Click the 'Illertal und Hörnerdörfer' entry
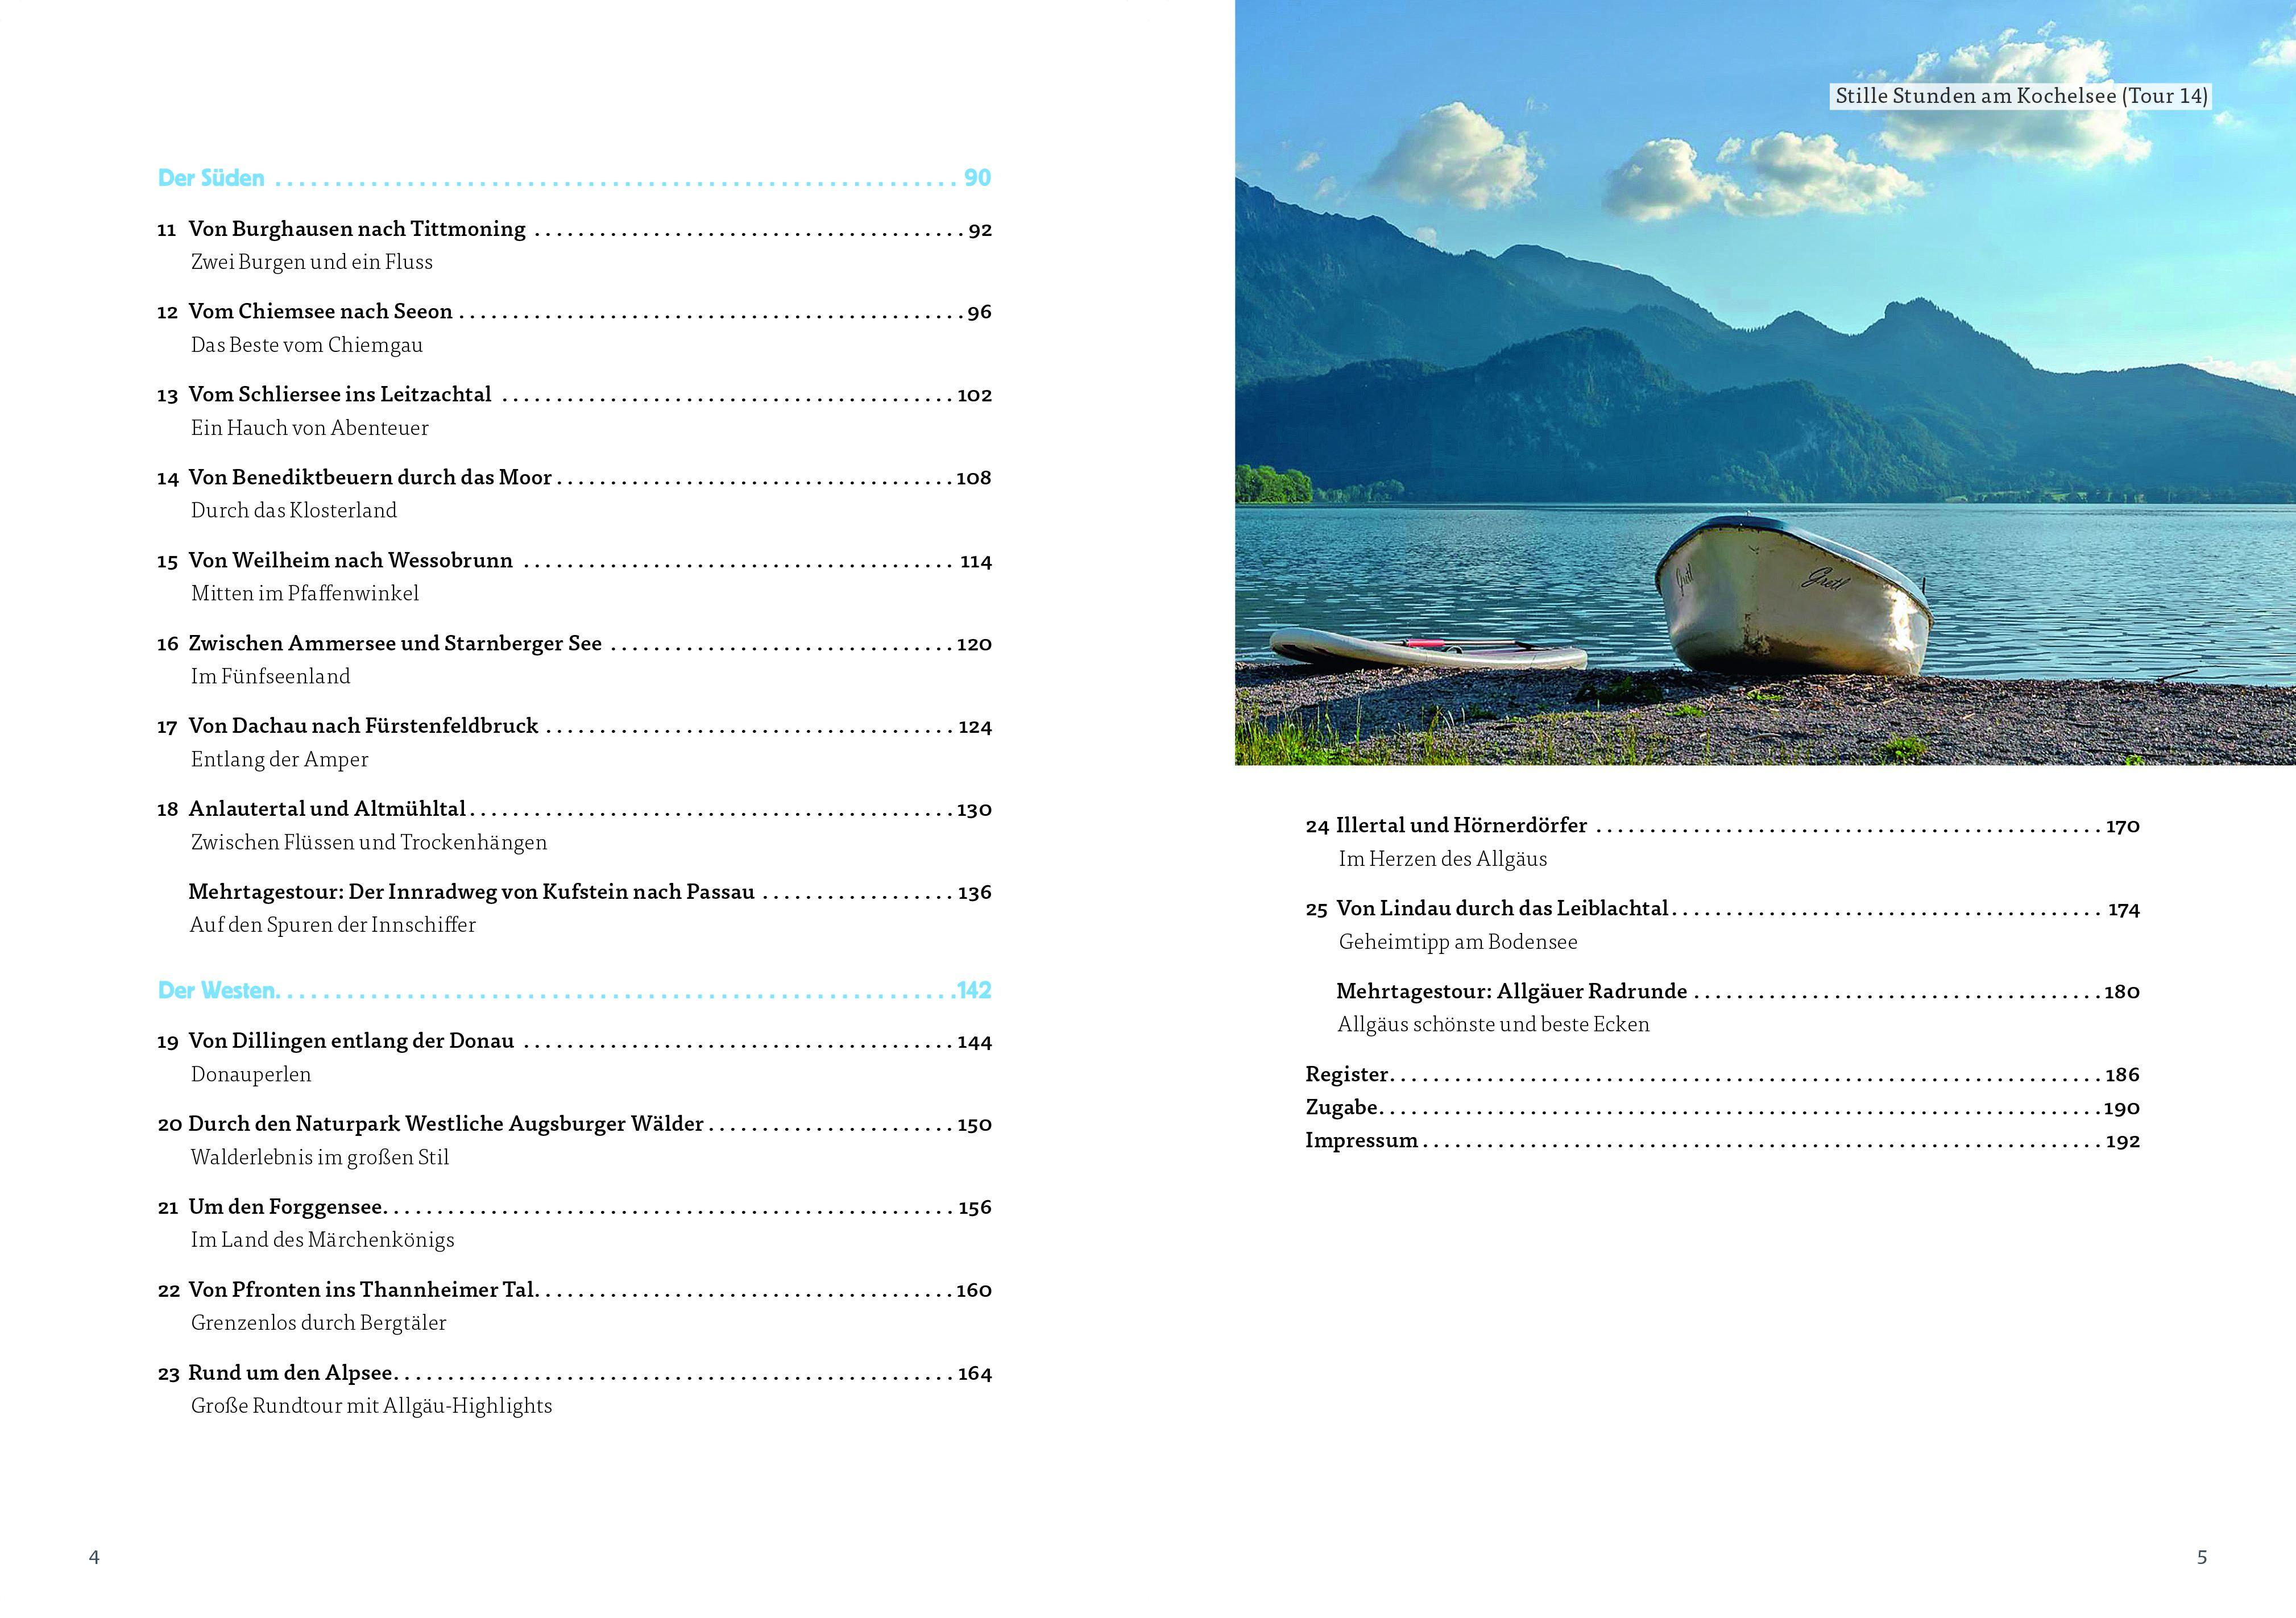 tap(1461, 826)
